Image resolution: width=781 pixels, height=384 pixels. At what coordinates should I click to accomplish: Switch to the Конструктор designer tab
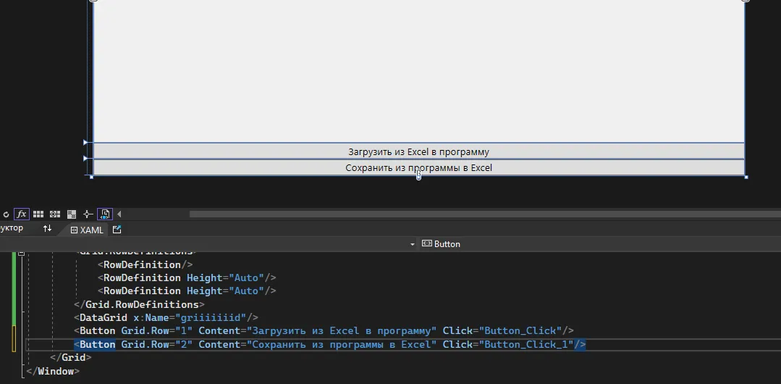11,228
